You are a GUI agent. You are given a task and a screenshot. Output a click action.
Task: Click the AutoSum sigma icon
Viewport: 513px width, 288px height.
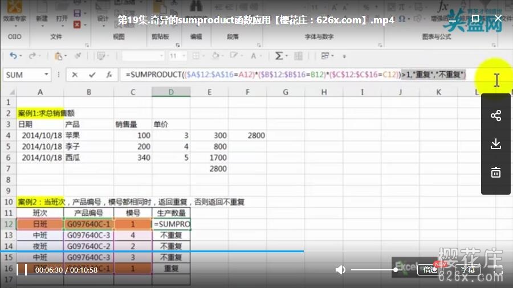278,56
